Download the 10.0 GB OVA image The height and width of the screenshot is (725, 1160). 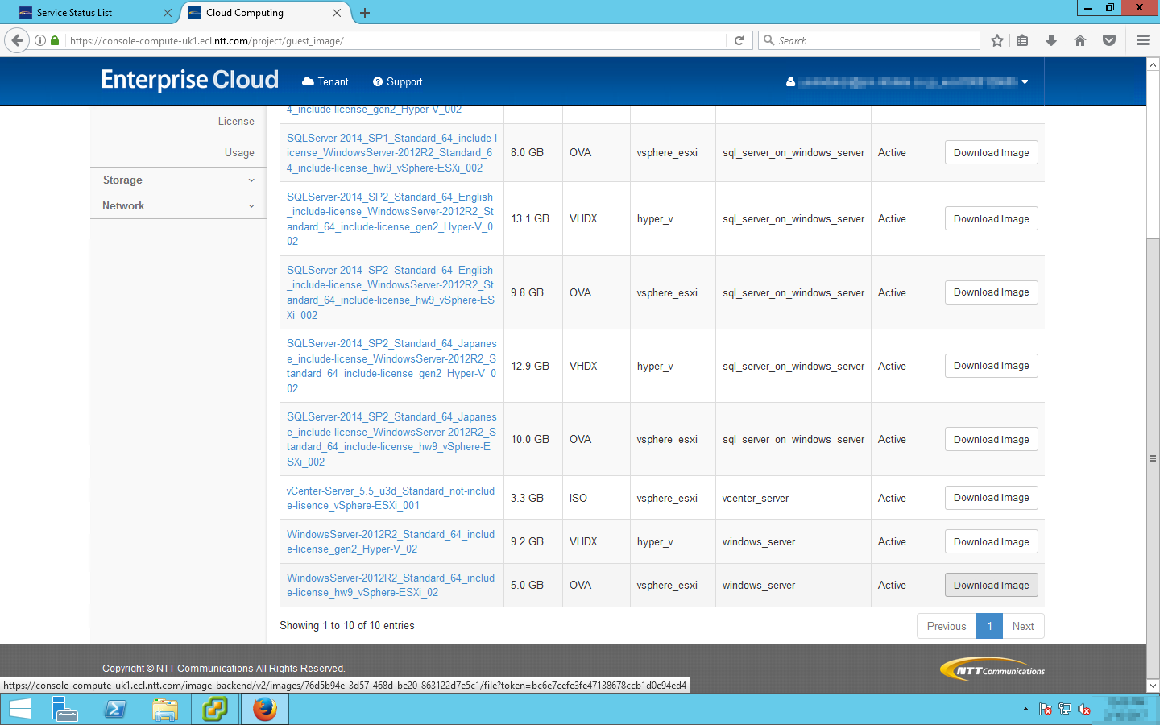(x=991, y=439)
